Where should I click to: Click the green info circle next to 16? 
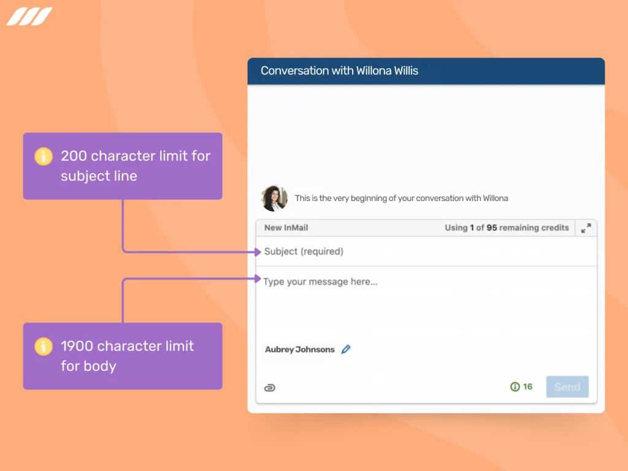[514, 387]
